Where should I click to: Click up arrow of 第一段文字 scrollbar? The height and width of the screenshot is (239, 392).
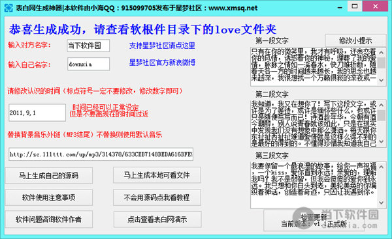click(x=382, y=53)
